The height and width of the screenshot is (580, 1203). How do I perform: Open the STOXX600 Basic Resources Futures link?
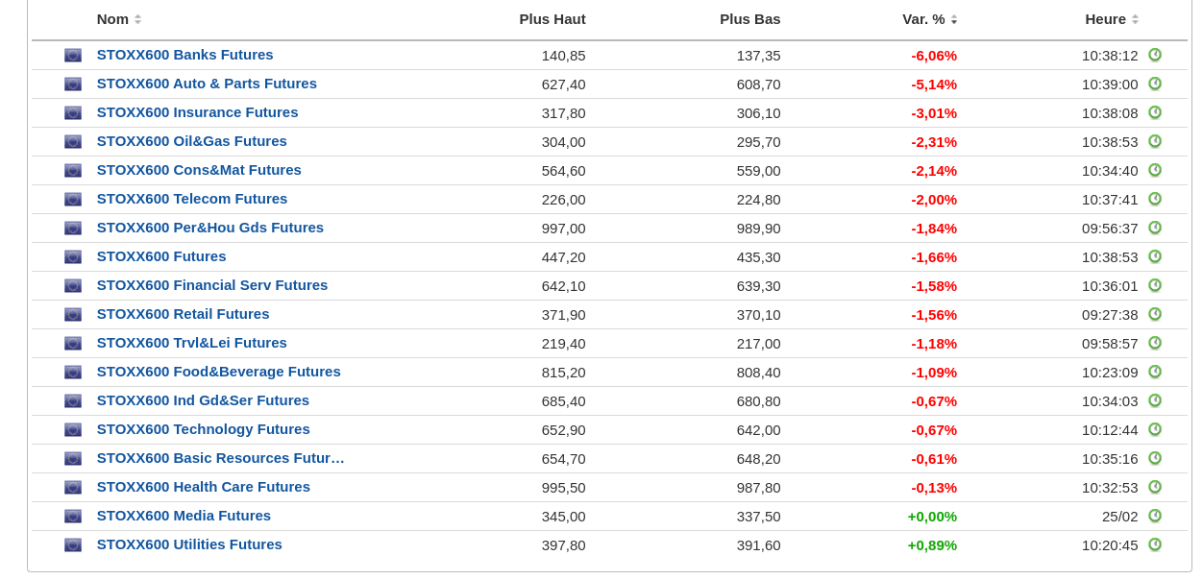click(220, 458)
